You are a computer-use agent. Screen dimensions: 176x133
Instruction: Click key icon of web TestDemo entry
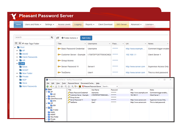point(59,72)
